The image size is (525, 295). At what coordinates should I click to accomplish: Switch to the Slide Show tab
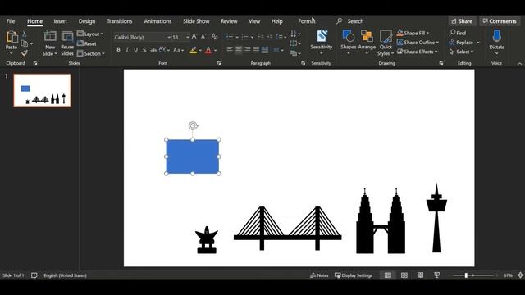(x=196, y=21)
